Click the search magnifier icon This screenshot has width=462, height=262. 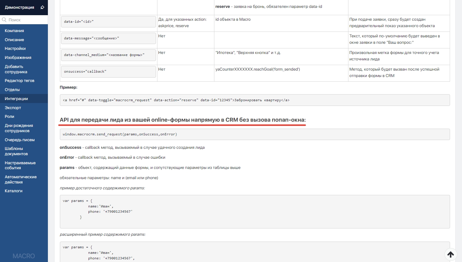click(4, 20)
